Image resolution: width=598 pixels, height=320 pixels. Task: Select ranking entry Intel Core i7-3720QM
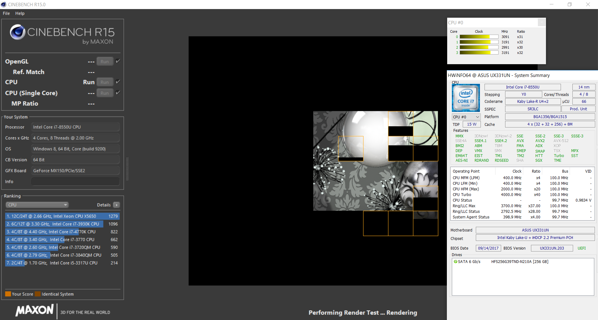click(x=62, y=247)
